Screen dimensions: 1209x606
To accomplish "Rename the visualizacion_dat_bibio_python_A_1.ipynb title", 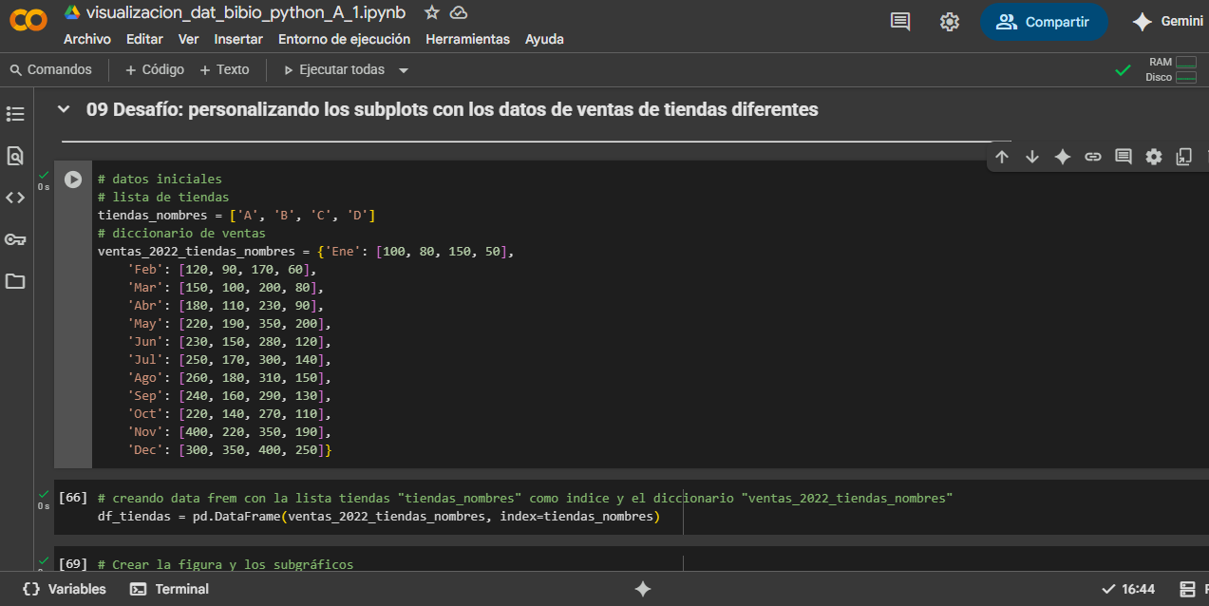I will 245,12.
